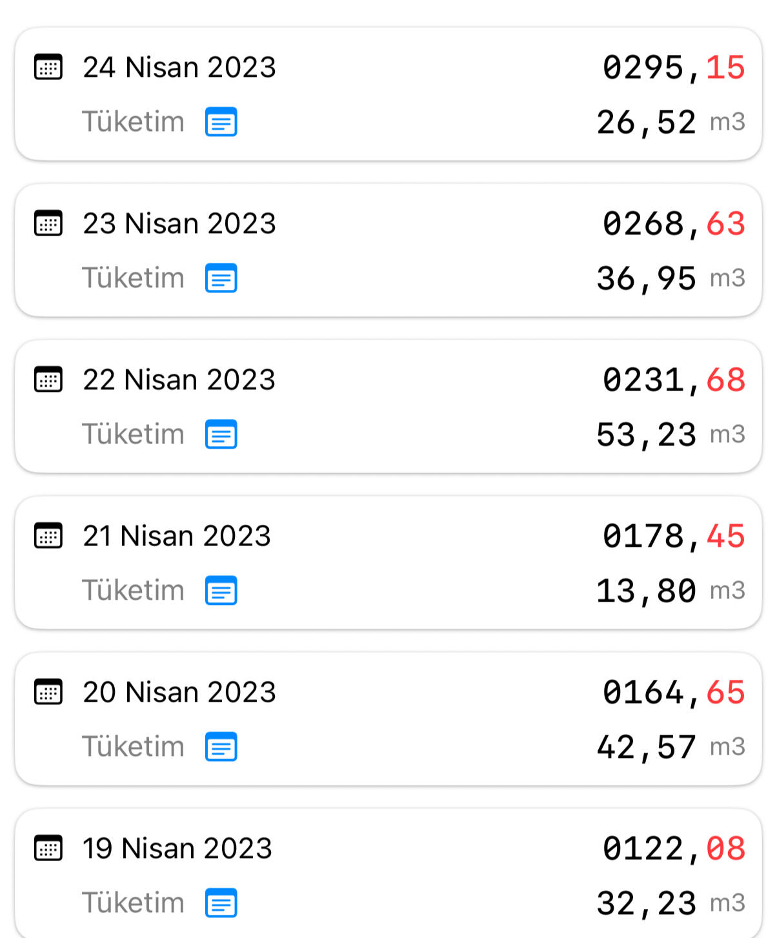Click the calendar icon beside 22 Nisan 2023
This screenshot has height=938, width=777.
click(x=48, y=380)
